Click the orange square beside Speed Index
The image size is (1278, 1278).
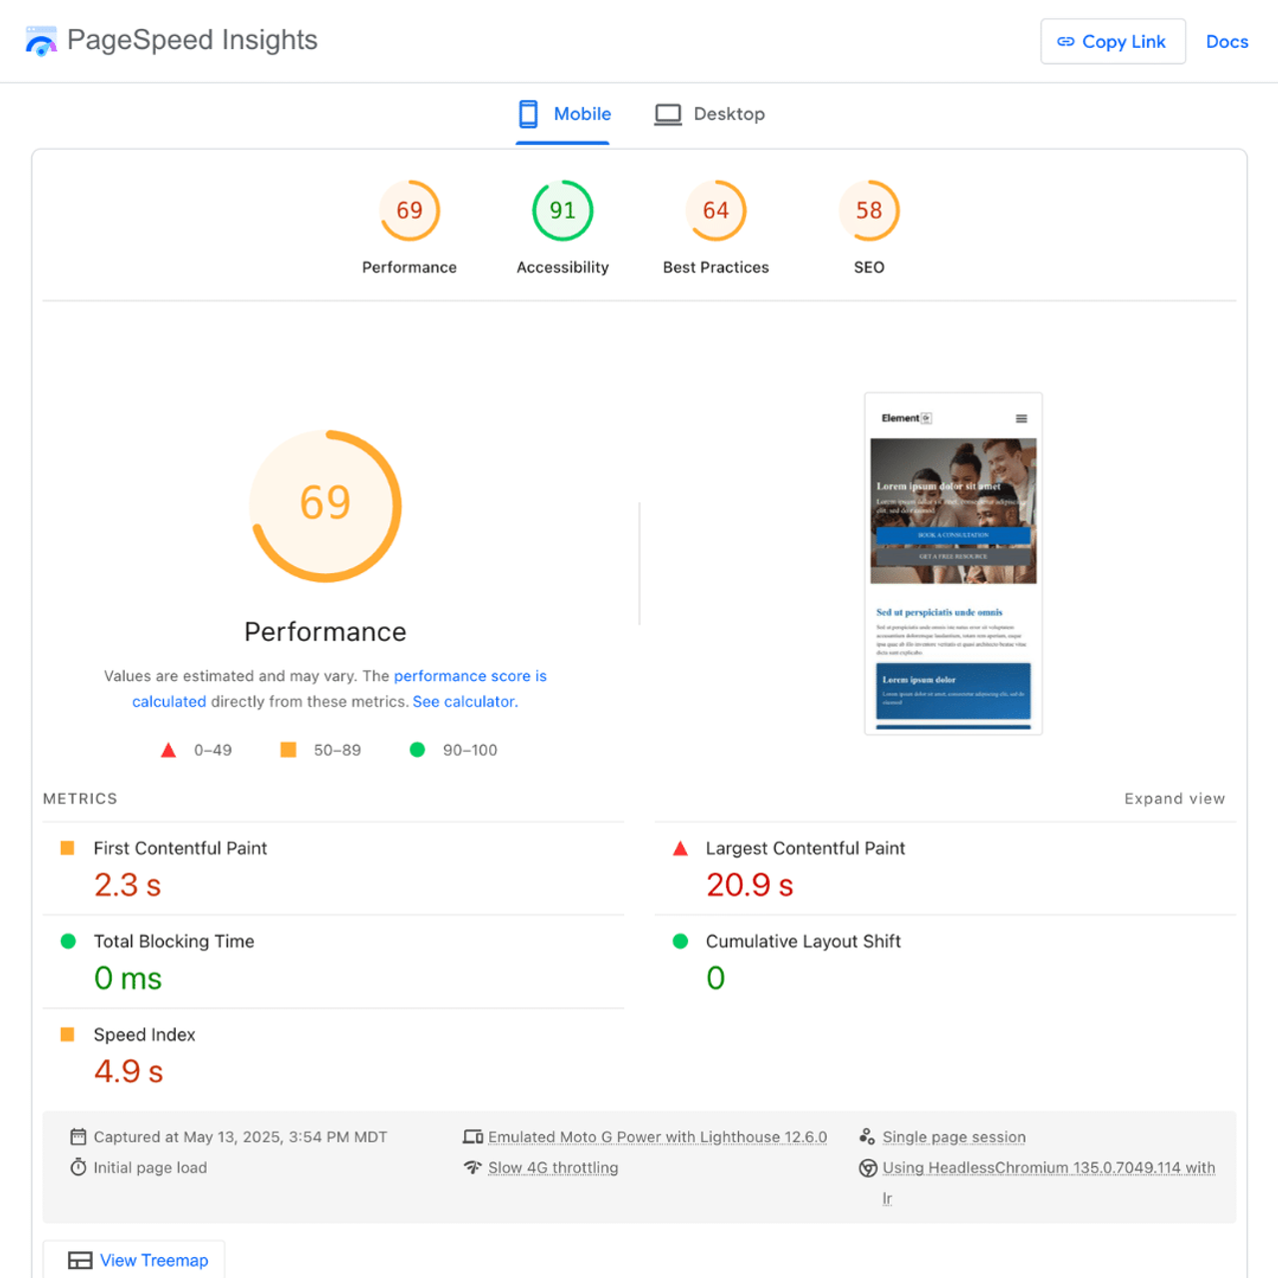coord(68,1034)
